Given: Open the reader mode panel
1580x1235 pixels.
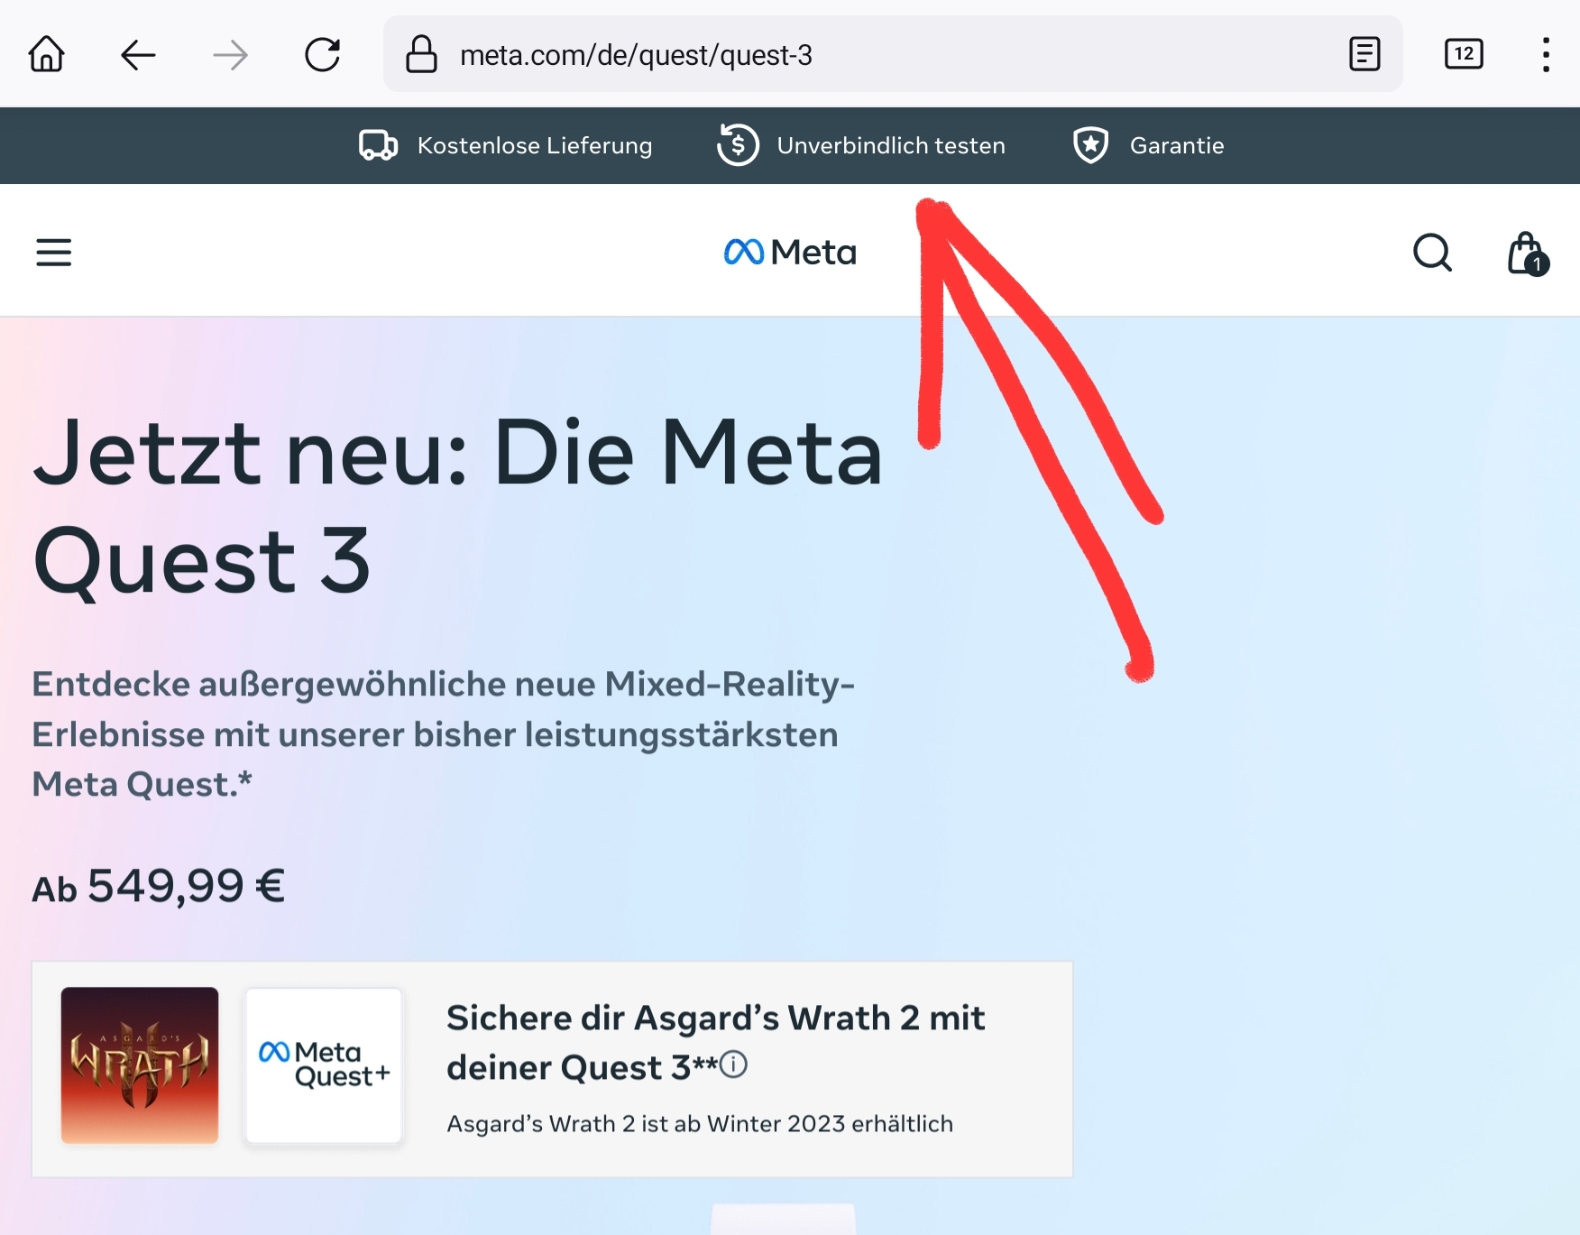Looking at the screenshot, I should [1364, 54].
